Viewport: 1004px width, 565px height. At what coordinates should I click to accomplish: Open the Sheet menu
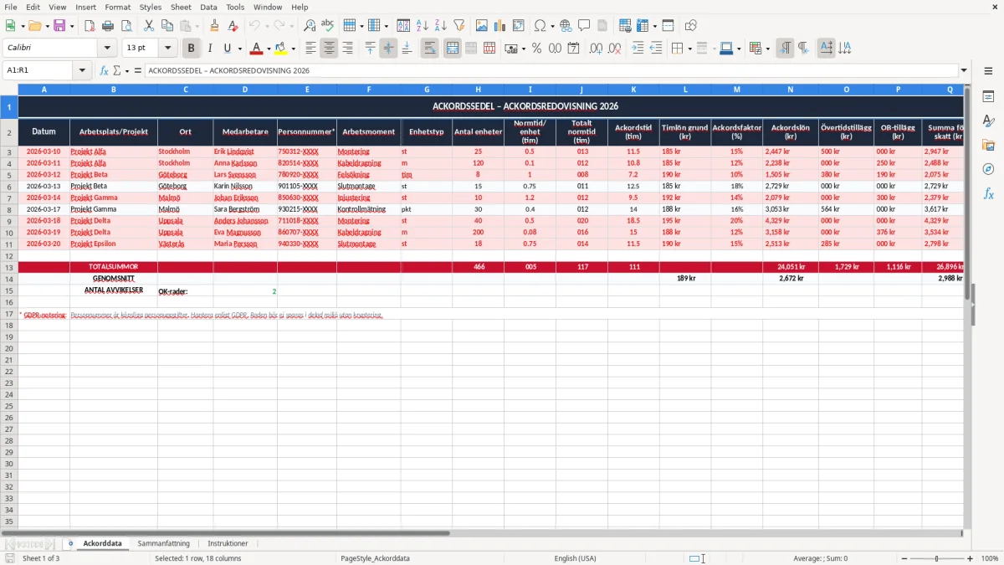pos(181,7)
